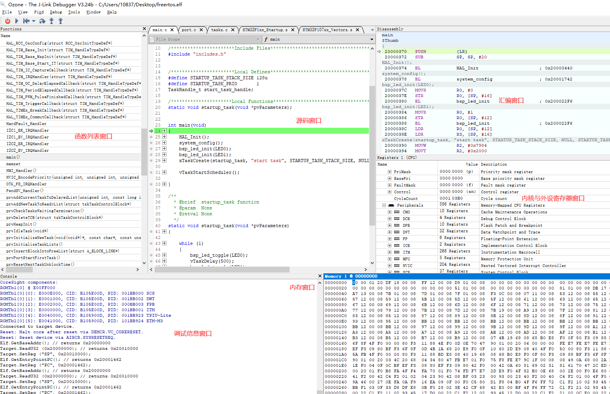The height and width of the screenshot is (394, 610).
Task: Close the STM32F107xx_Vectors.s tab with its X
Action: point(357,30)
